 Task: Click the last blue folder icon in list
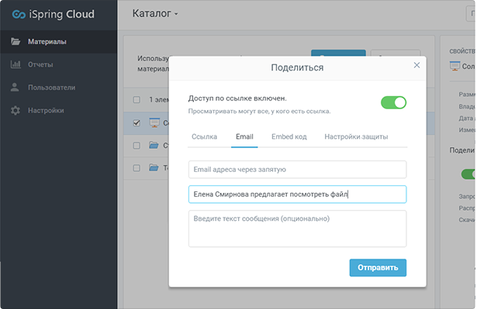tap(154, 168)
